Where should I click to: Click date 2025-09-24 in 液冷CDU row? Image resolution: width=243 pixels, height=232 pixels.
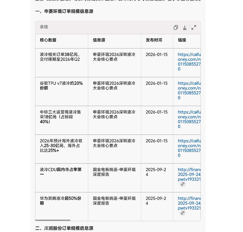(156, 172)
